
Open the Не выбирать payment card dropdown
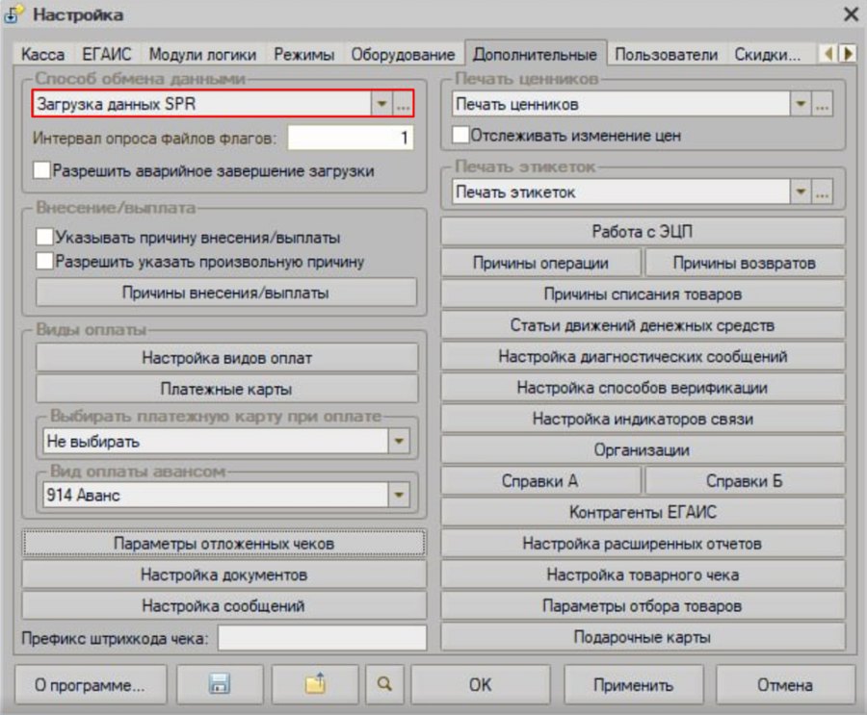(x=399, y=441)
